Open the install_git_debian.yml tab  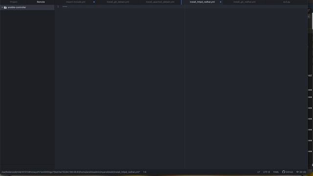pos(118,2)
